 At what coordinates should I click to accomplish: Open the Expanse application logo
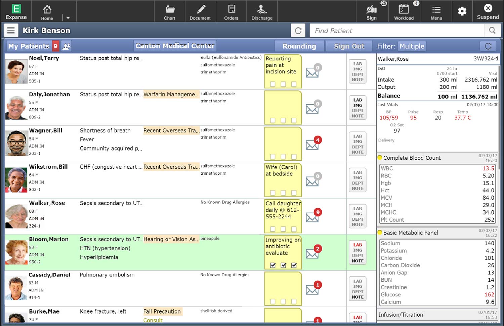16,11
